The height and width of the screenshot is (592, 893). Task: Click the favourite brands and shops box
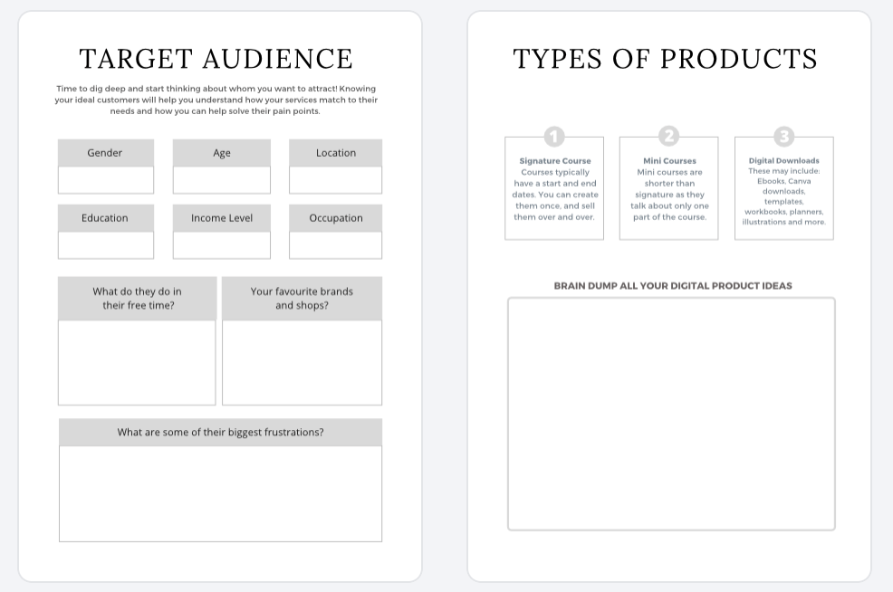(302, 363)
